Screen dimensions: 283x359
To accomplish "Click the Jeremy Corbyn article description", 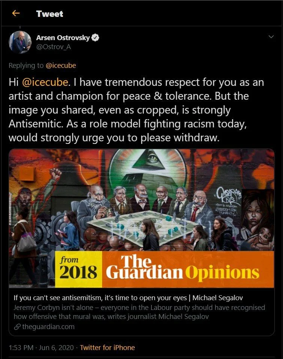I will (x=139, y=312).
